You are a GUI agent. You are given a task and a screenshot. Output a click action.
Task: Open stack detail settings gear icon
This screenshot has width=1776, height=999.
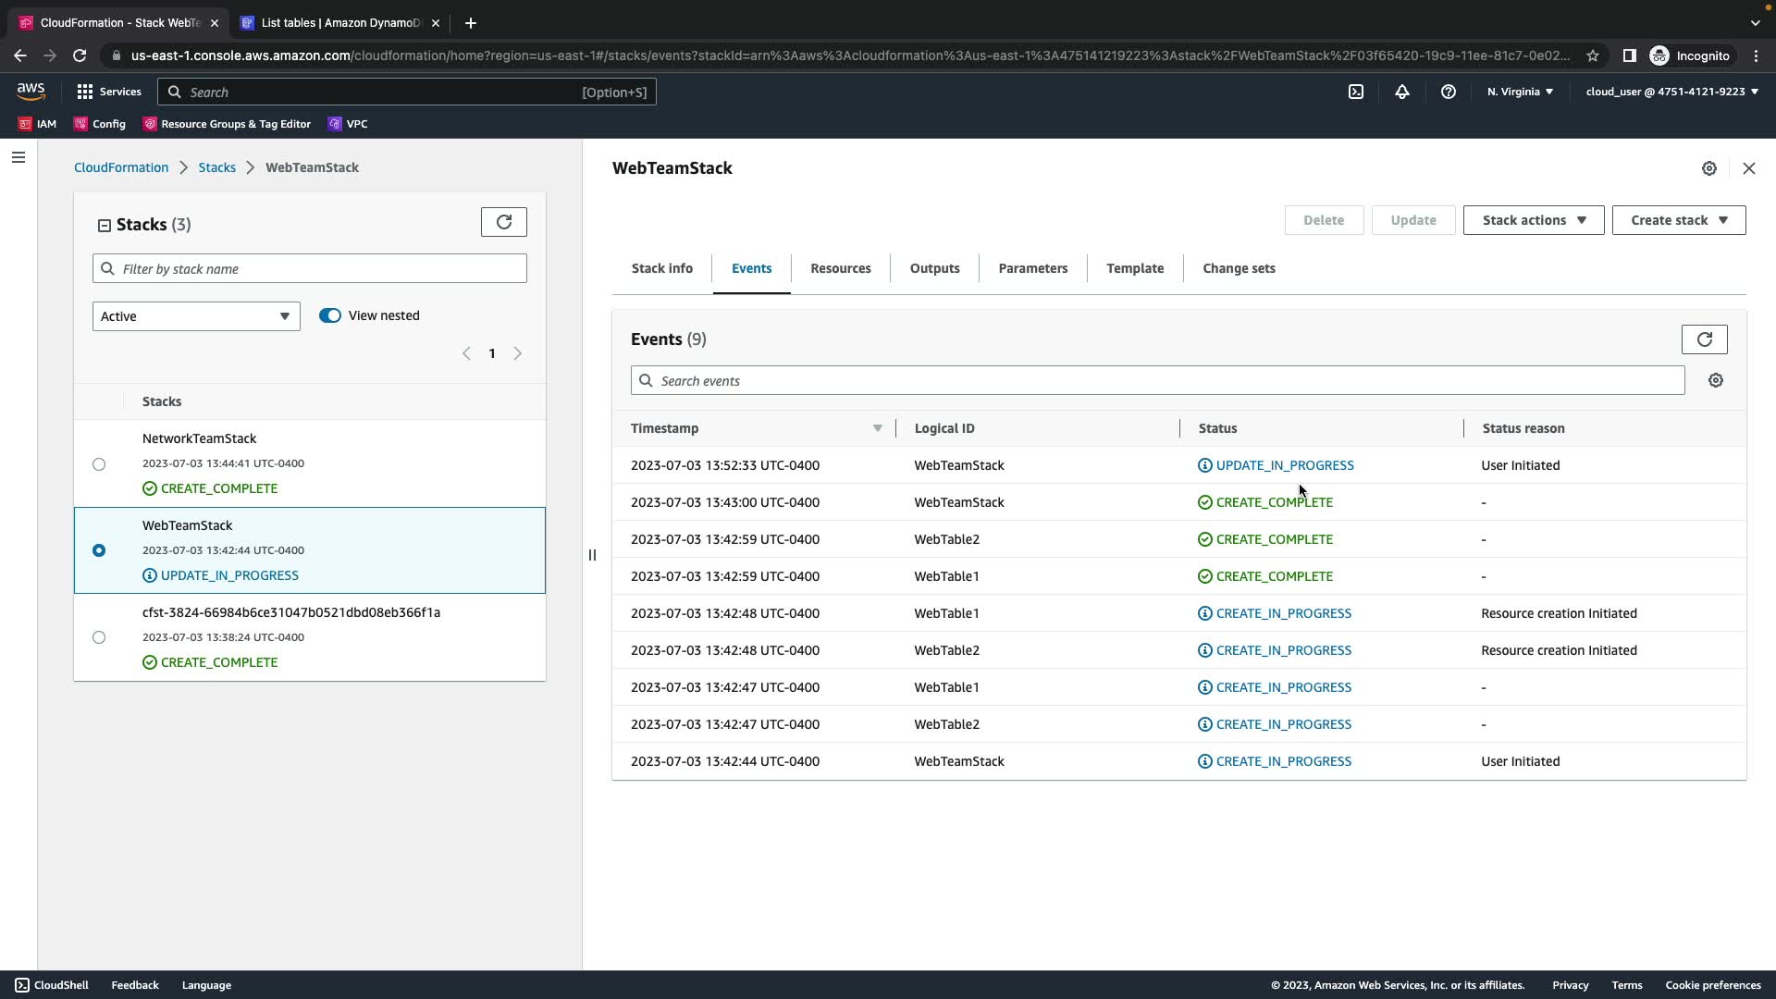pyautogui.click(x=1708, y=168)
